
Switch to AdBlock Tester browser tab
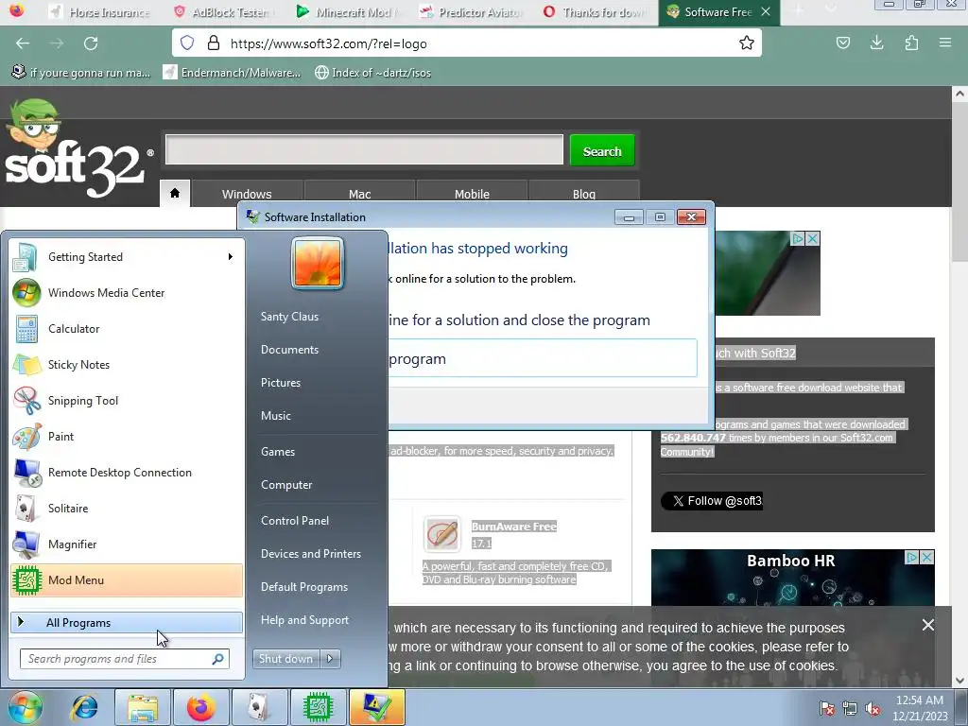[x=223, y=11]
